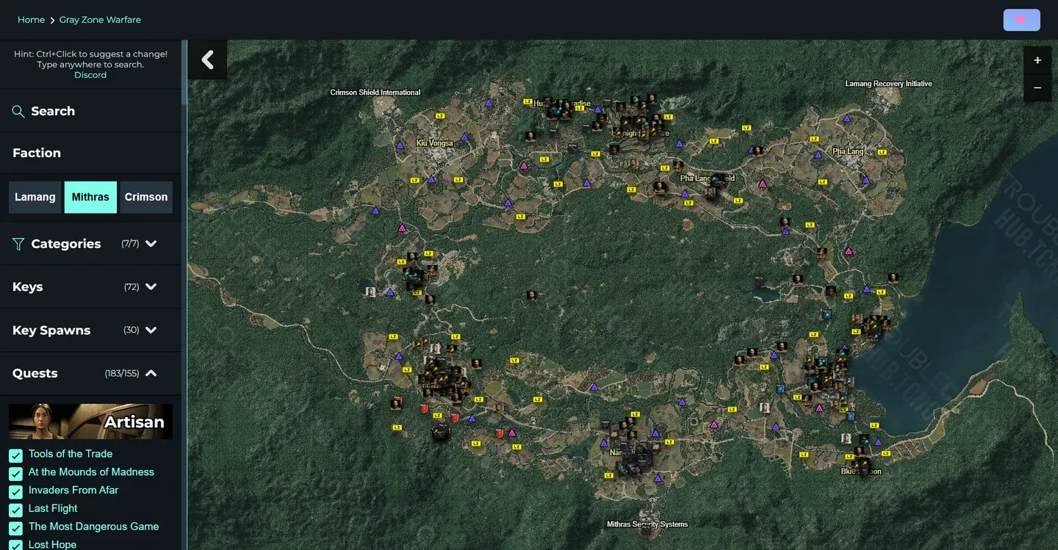
Task: Click the LZ marker directly above Kiu Vongsa
Action: tap(440, 116)
